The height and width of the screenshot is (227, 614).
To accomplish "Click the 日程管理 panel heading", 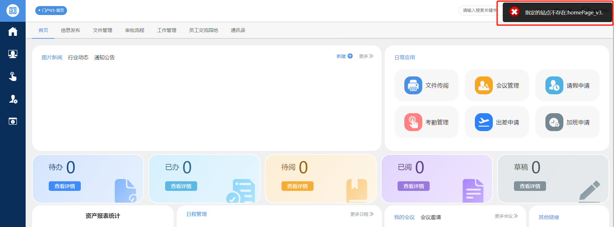I will 197,214.
